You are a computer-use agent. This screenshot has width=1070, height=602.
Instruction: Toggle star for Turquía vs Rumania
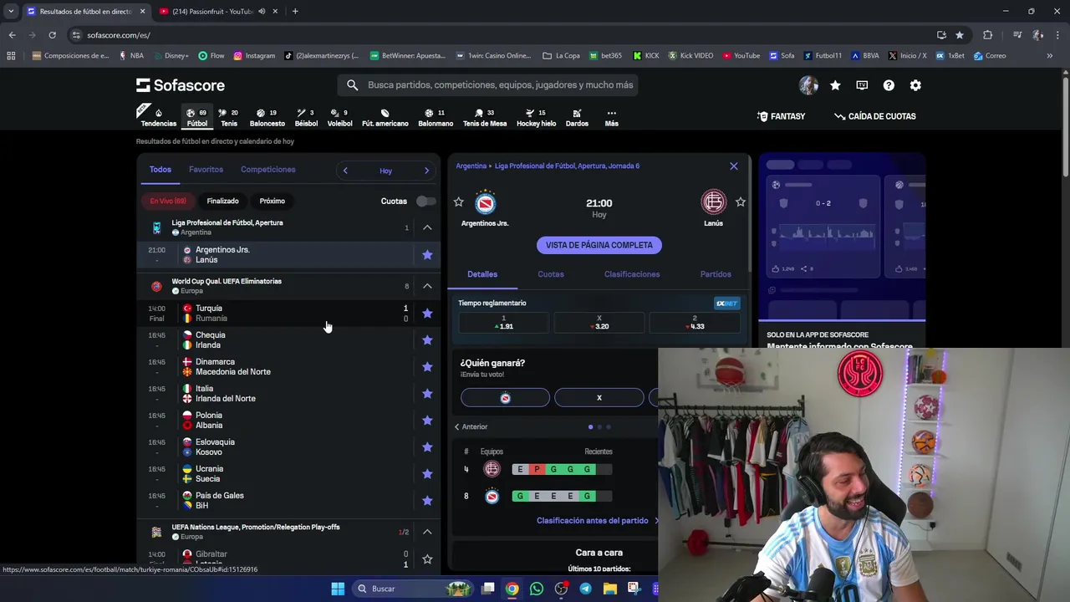pyautogui.click(x=427, y=314)
